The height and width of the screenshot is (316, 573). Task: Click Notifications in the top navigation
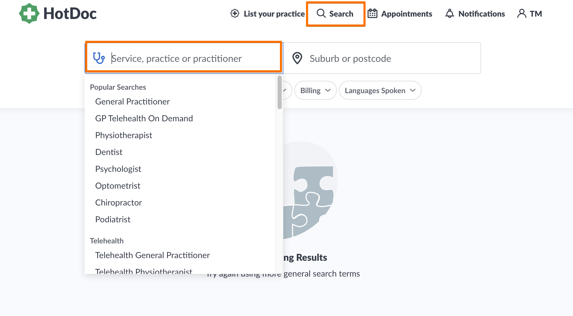click(481, 14)
